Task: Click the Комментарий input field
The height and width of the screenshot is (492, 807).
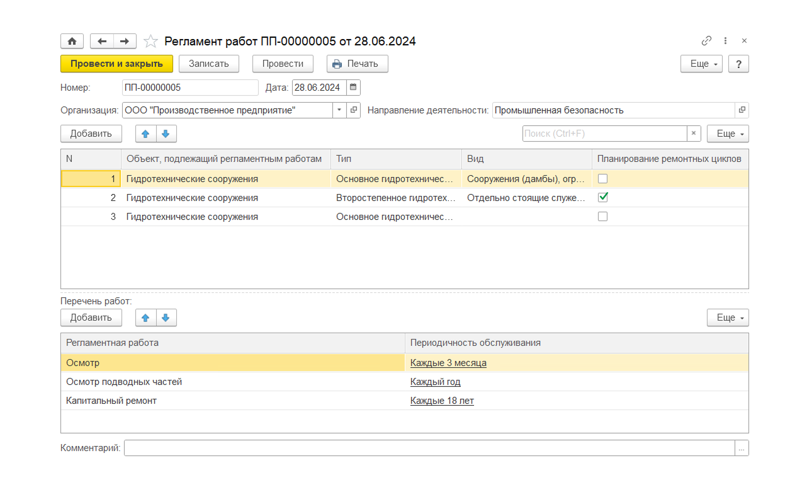Action: 429,448
